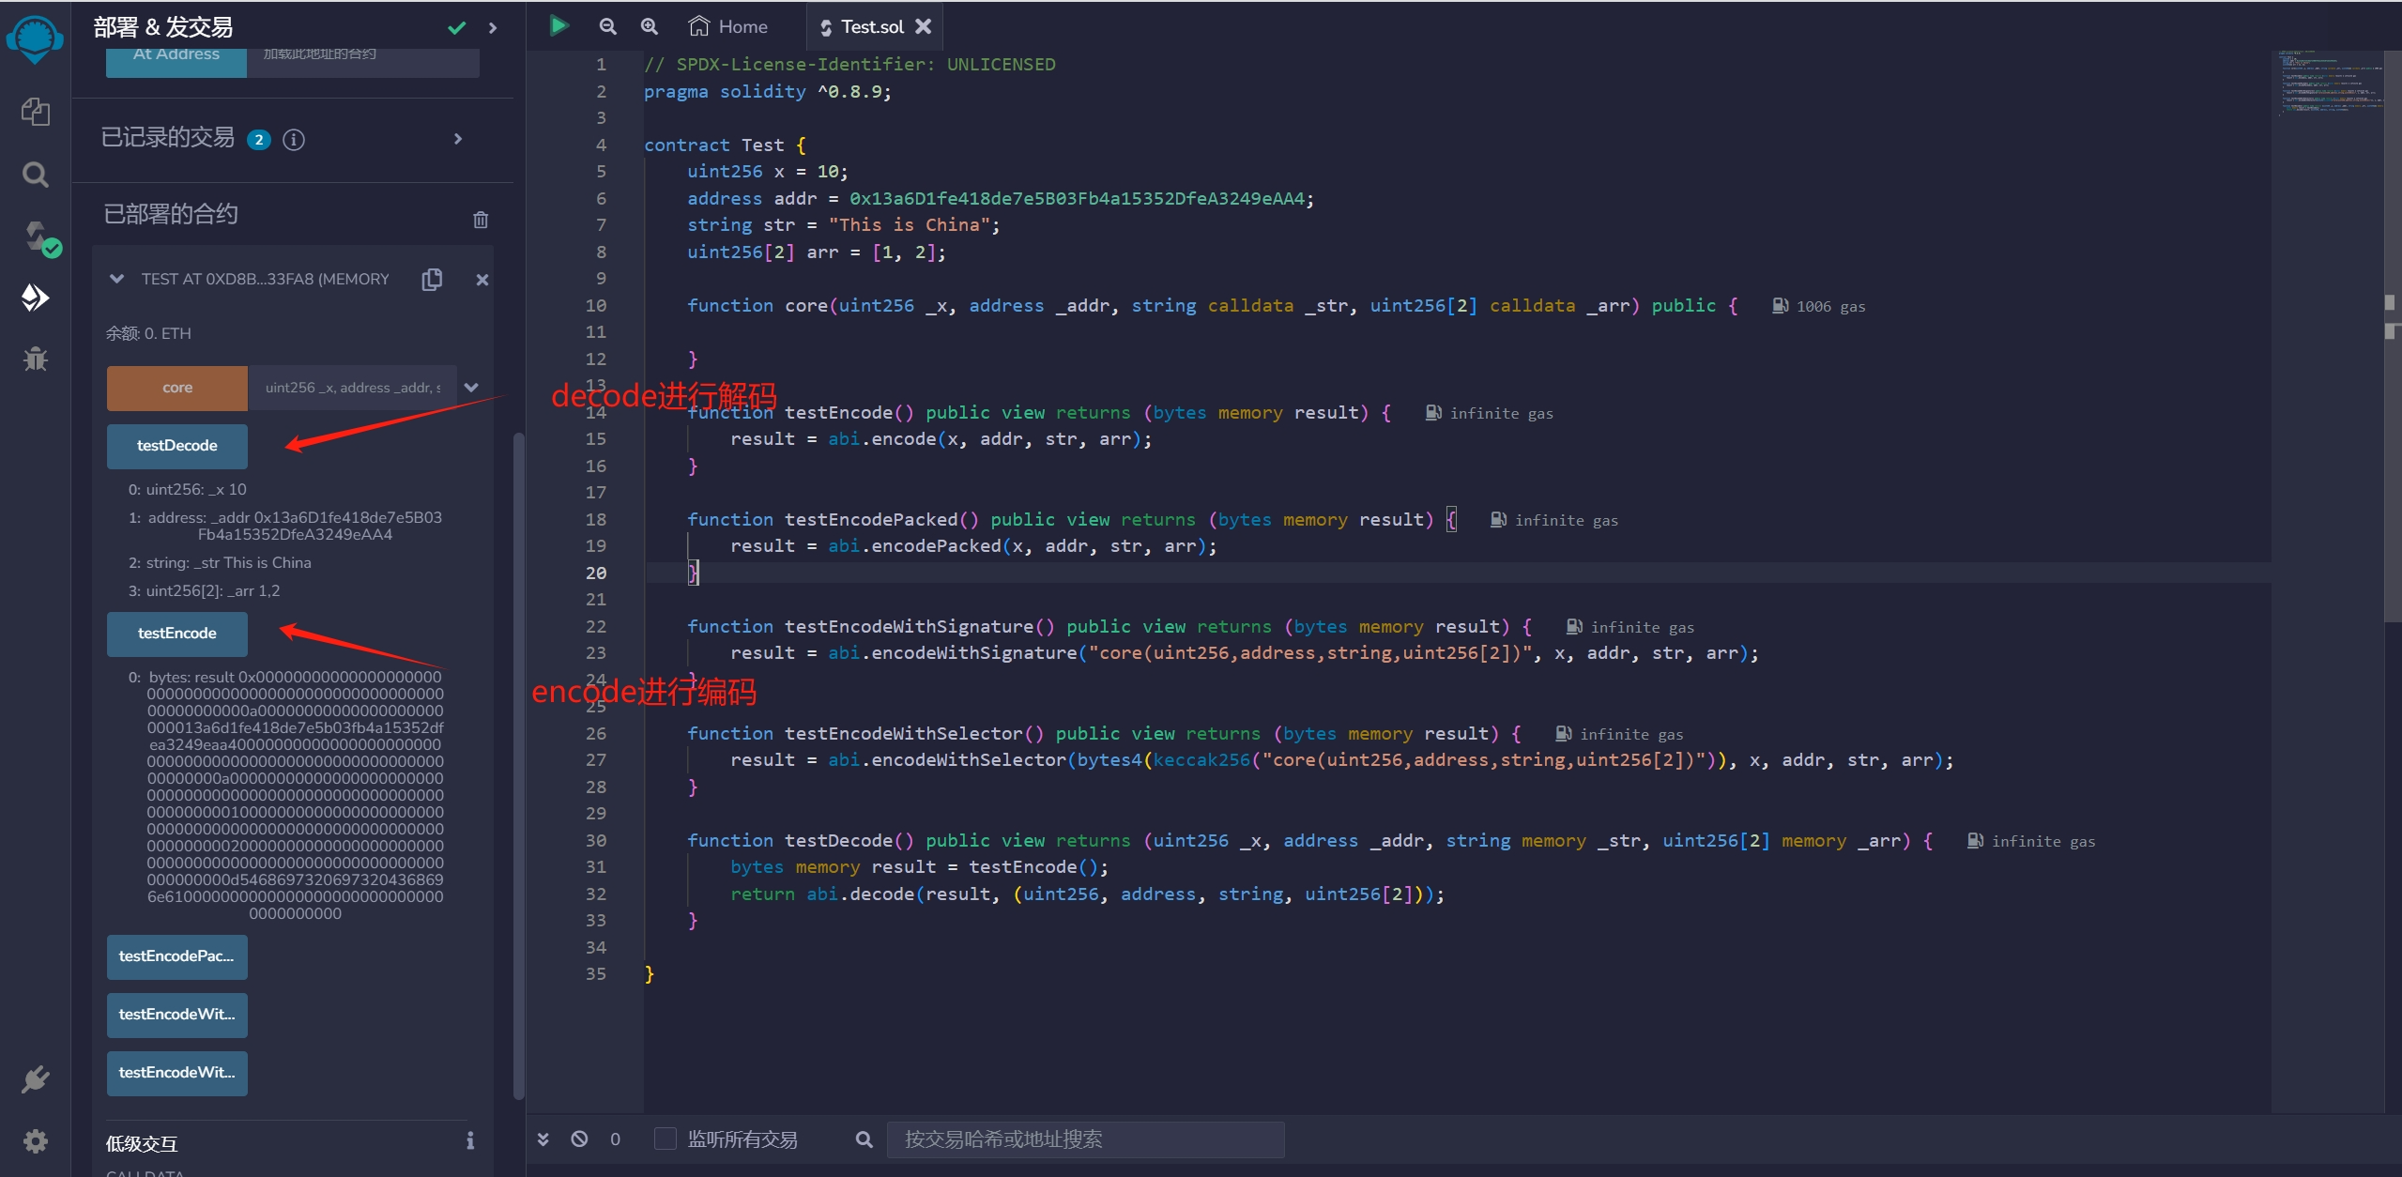Image resolution: width=2402 pixels, height=1177 pixels.
Task: Select the Test.sol editor tab
Action: pyautogui.click(x=871, y=26)
